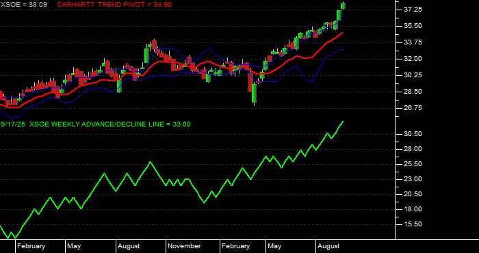Click the second May label on time axis
This screenshot has width=479, height=253.
pyautogui.click(x=274, y=246)
